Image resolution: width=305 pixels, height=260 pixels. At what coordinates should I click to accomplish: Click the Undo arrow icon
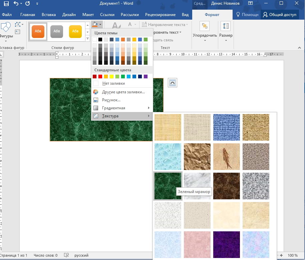pyautogui.click(x=16, y=4)
